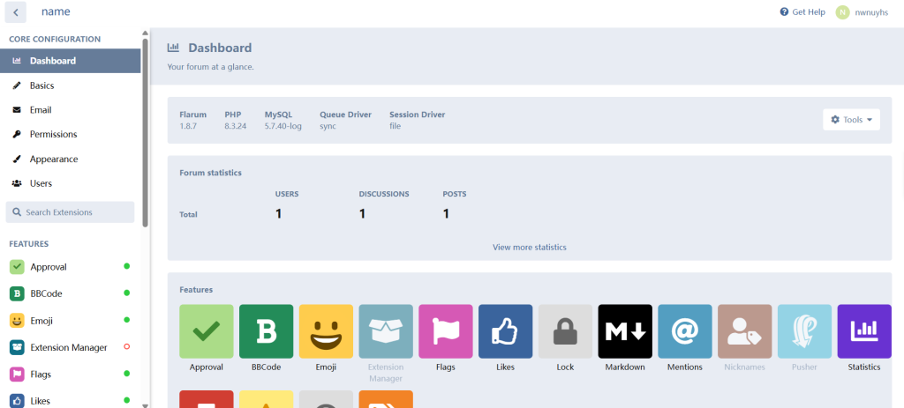Viewport: 904px width, 408px height.
Task: Click the Queue Driver value sync
Action: coord(328,126)
